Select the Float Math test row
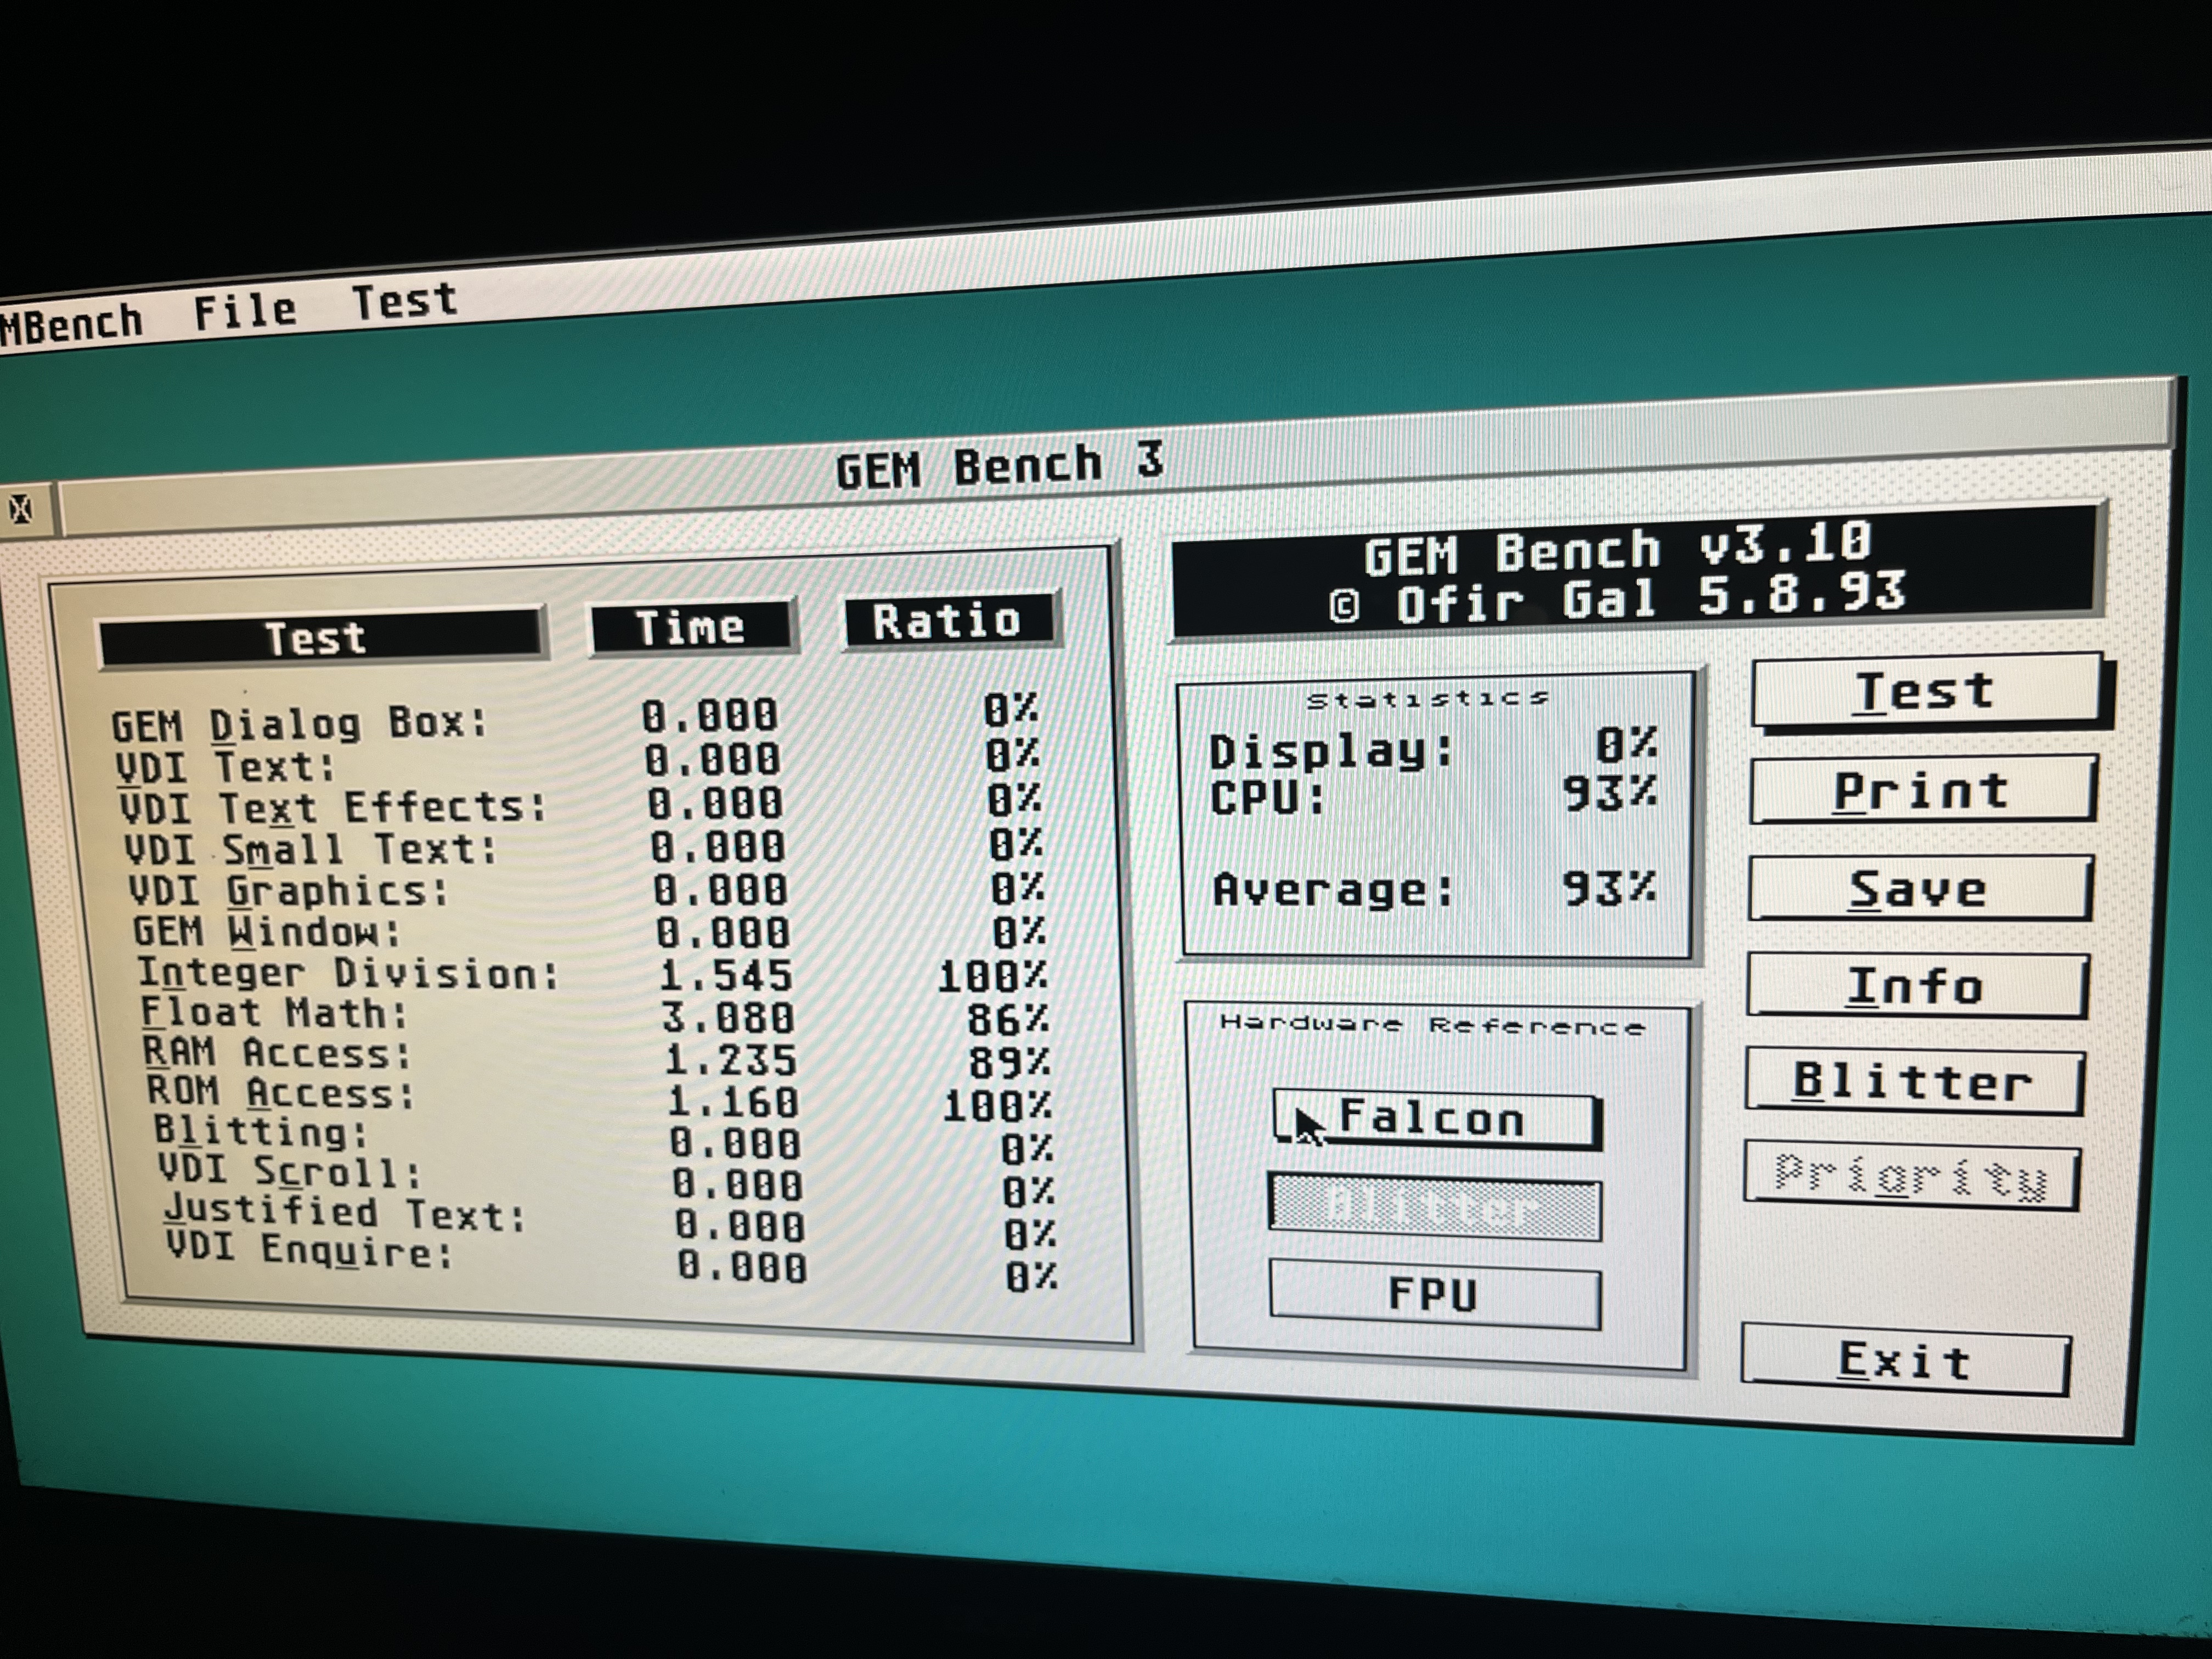2212x1659 pixels. [275, 1013]
